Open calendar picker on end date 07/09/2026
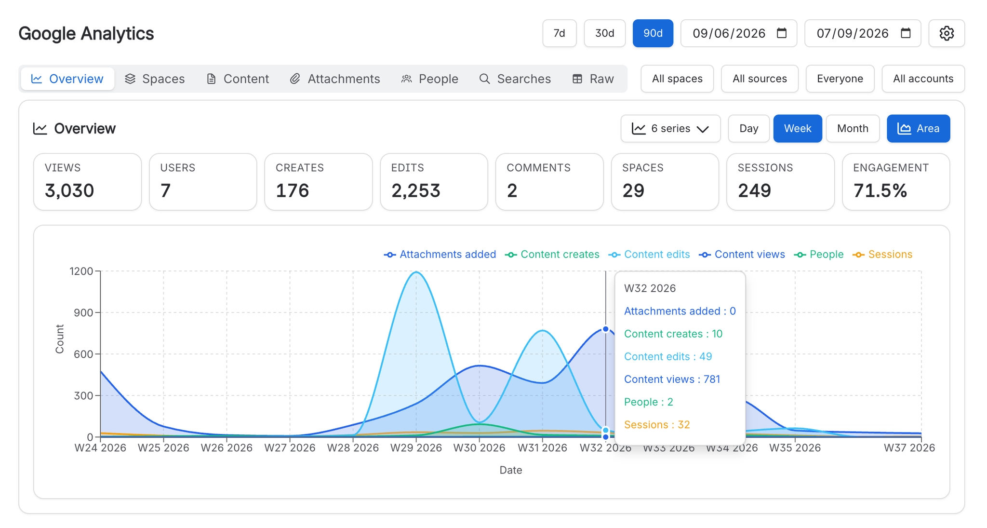This screenshot has width=987, height=528. [x=906, y=33]
